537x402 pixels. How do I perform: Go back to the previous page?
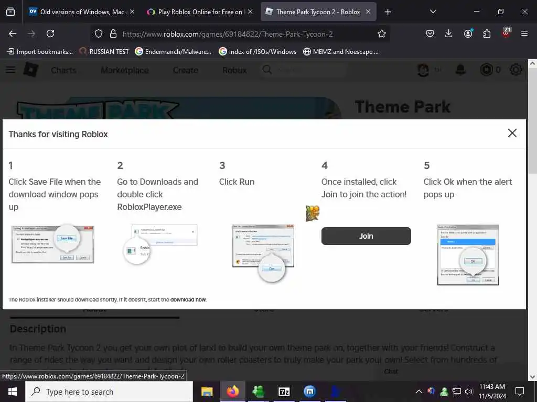click(13, 33)
